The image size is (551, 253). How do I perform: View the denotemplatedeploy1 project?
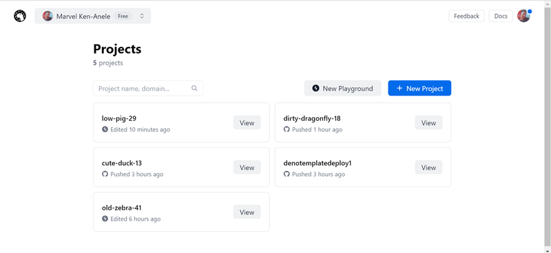coord(428,167)
